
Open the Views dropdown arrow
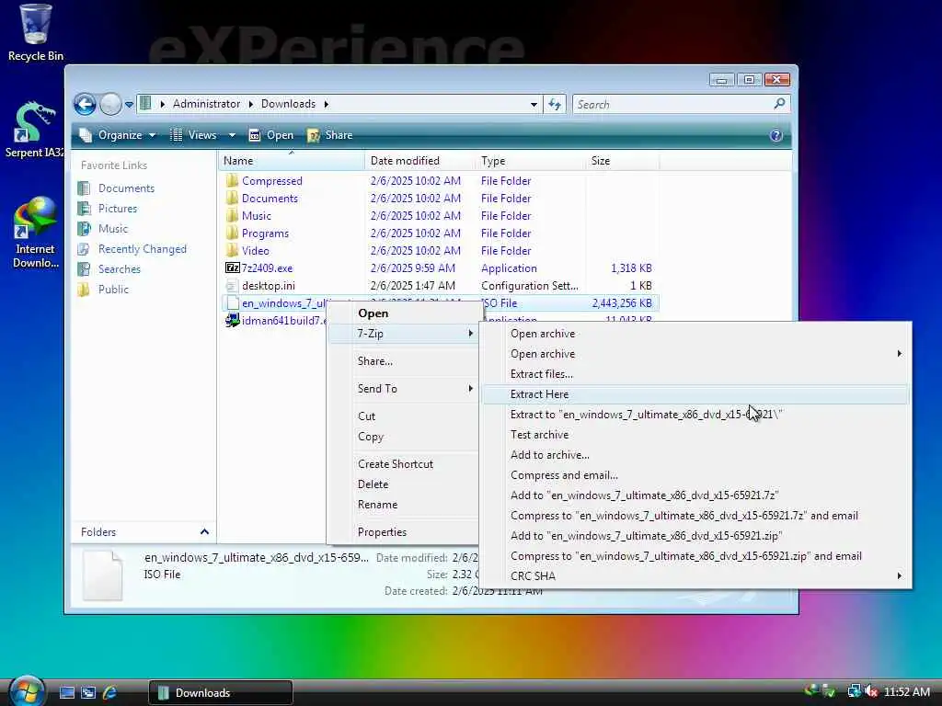[232, 135]
